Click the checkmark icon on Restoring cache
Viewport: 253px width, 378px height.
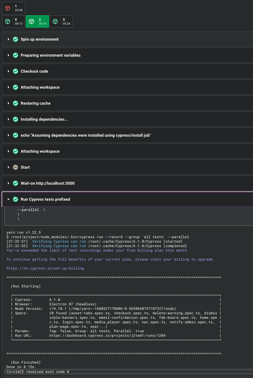pyautogui.click(x=15, y=103)
